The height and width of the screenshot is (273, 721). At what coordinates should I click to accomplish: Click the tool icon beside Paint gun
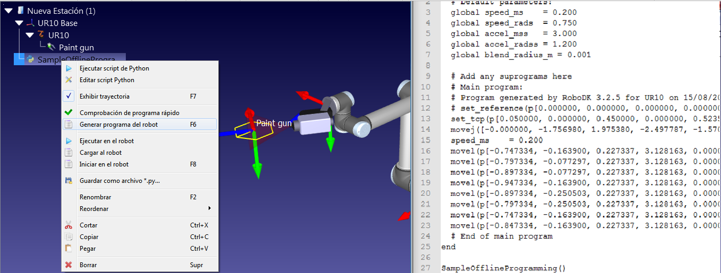pyautogui.click(x=51, y=47)
